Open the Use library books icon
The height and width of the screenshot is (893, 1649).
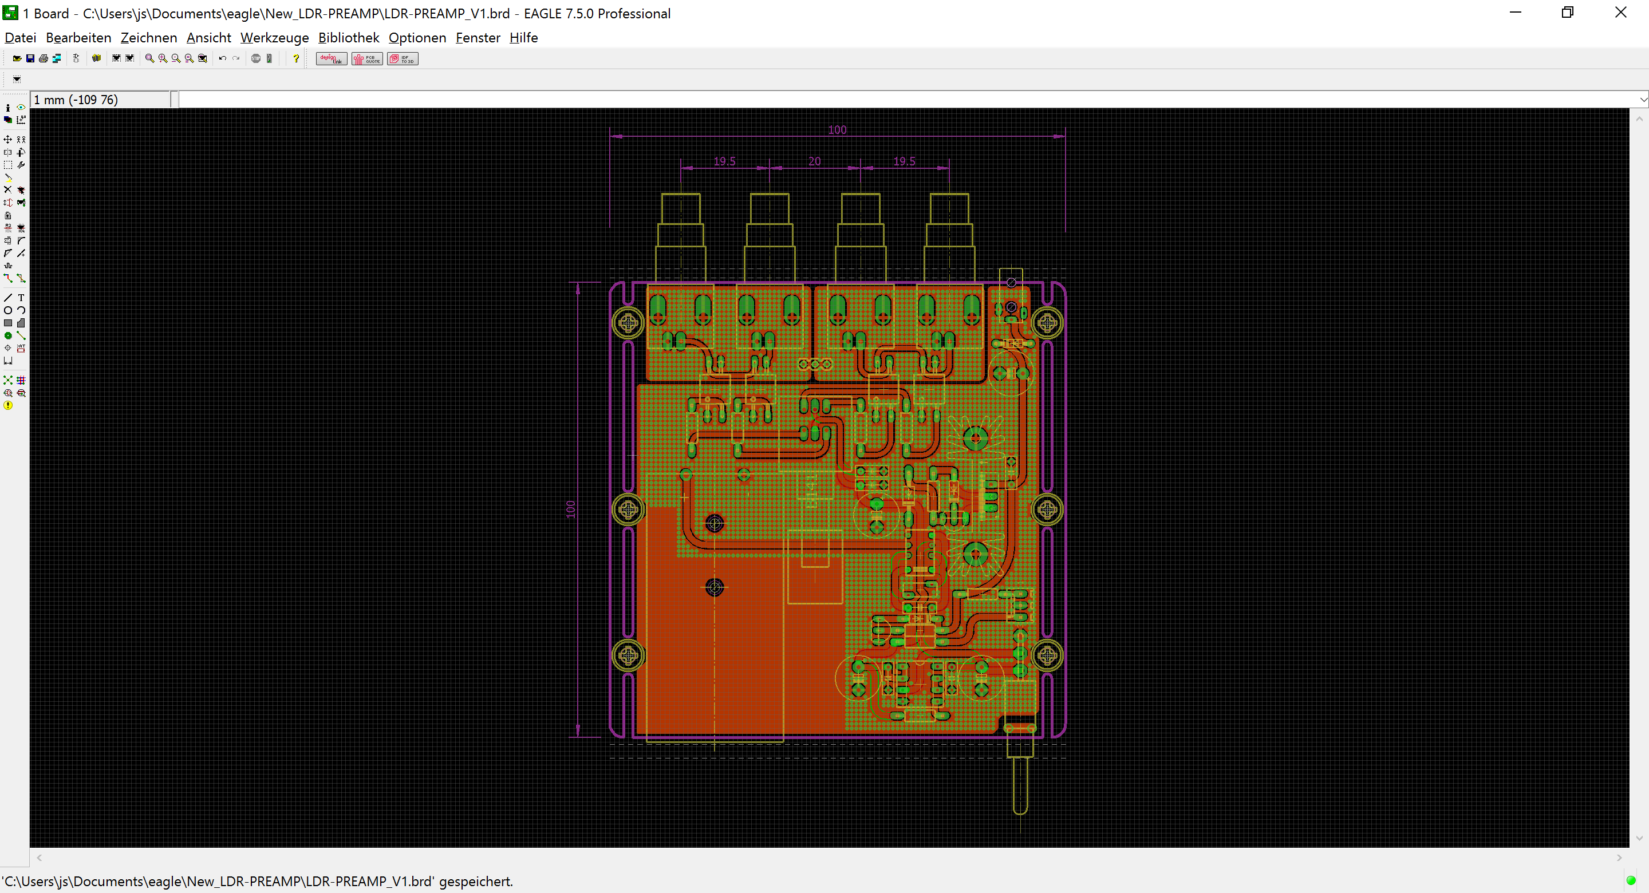click(97, 58)
